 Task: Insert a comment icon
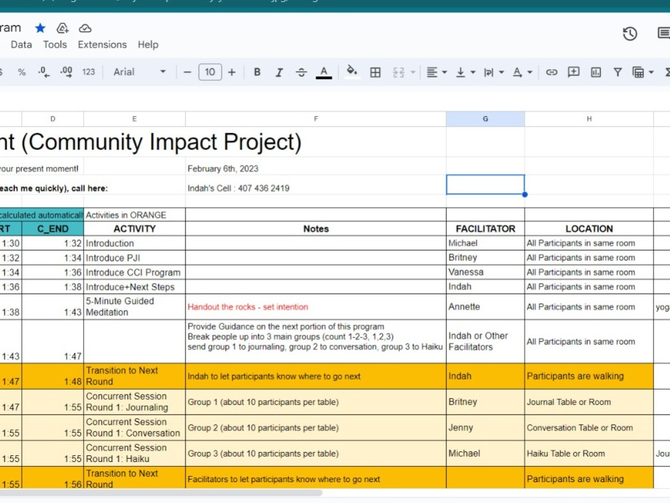click(574, 72)
